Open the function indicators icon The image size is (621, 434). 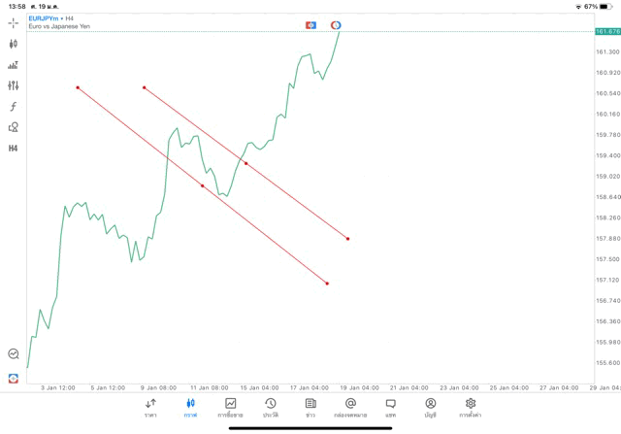pos(13,106)
